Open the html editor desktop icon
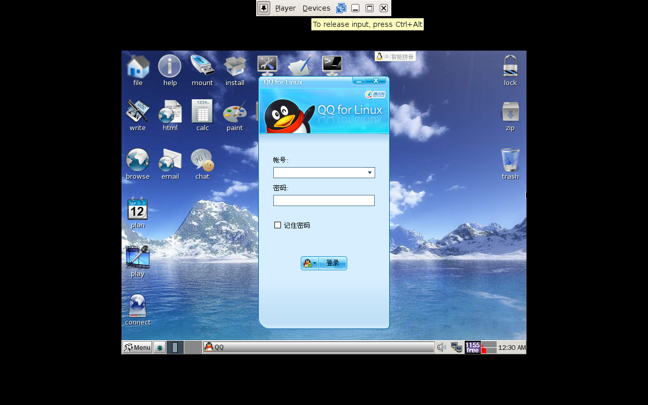 pyautogui.click(x=170, y=111)
